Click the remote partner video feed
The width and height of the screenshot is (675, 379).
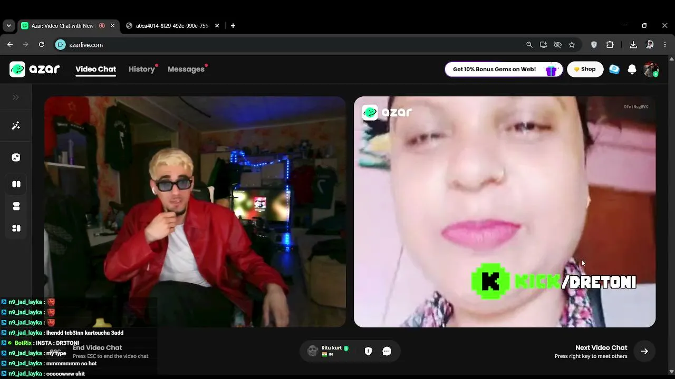(505, 212)
